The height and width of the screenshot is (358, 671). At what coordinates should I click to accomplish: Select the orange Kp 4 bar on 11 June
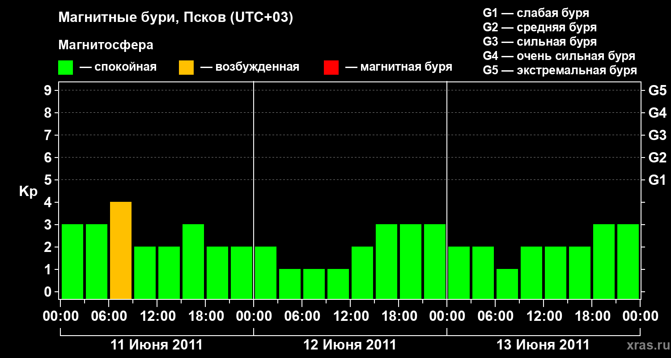coord(121,250)
